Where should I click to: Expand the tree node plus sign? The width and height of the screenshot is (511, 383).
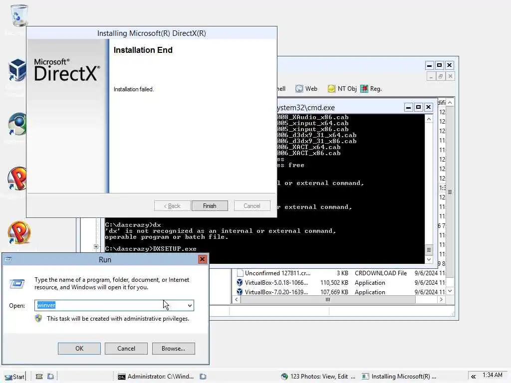point(96,247)
